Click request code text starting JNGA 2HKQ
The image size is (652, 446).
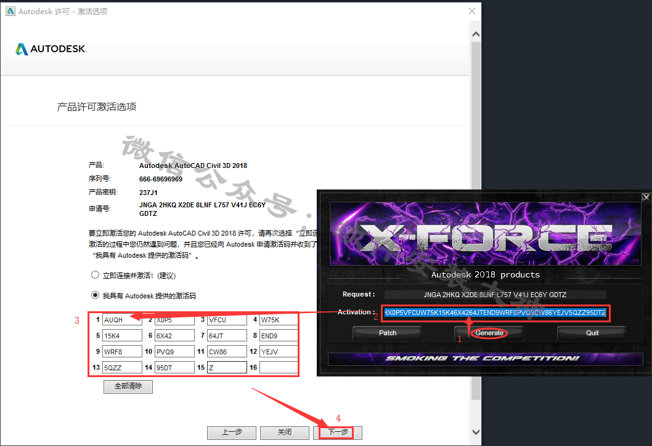202,209
